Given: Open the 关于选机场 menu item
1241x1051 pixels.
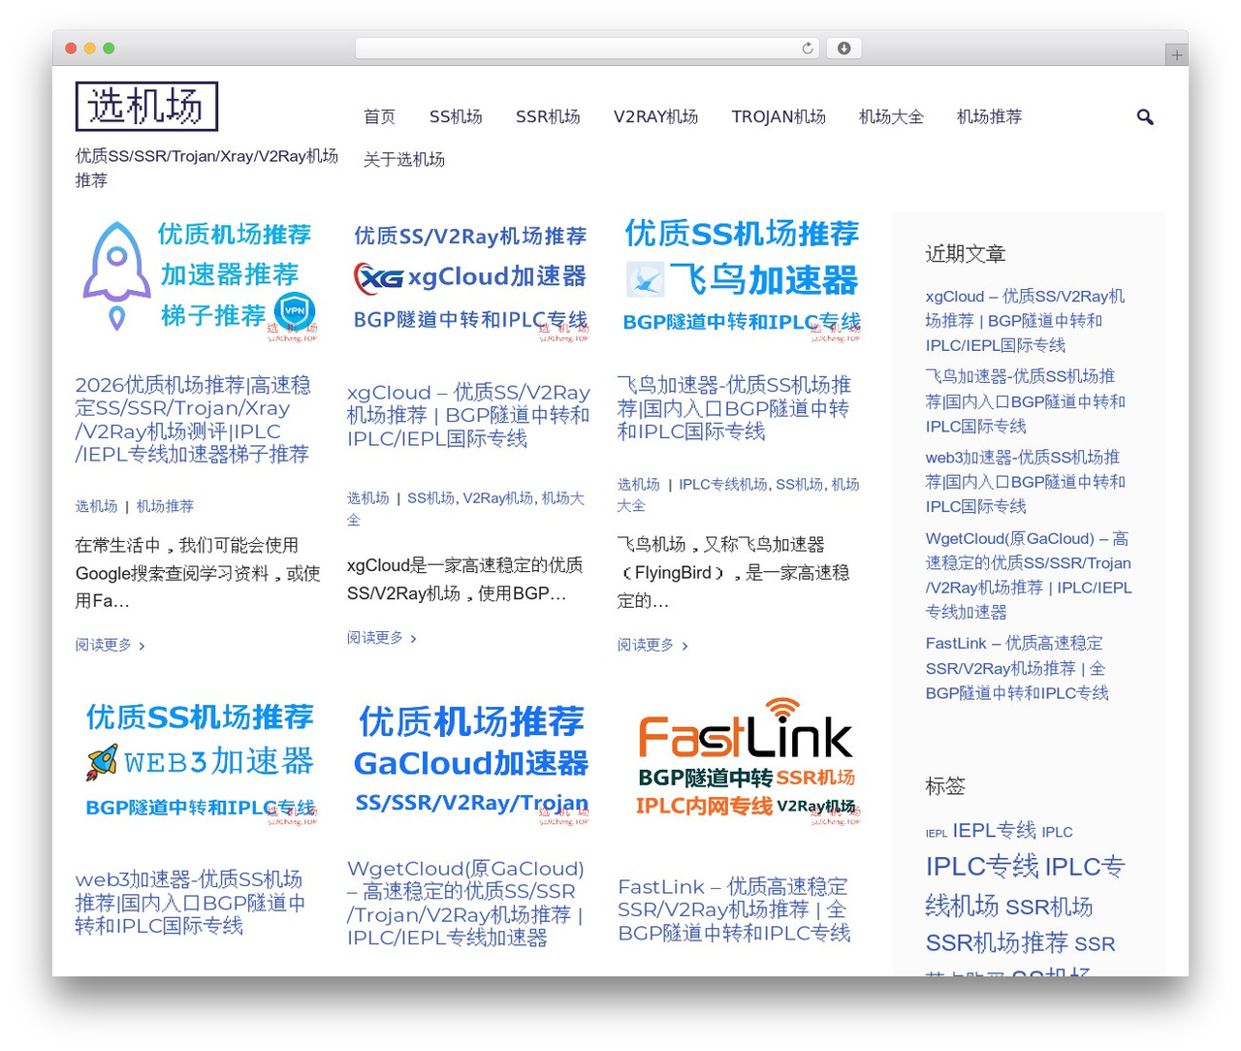Looking at the screenshot, I should pyautogui.click(x=404, y=160).
